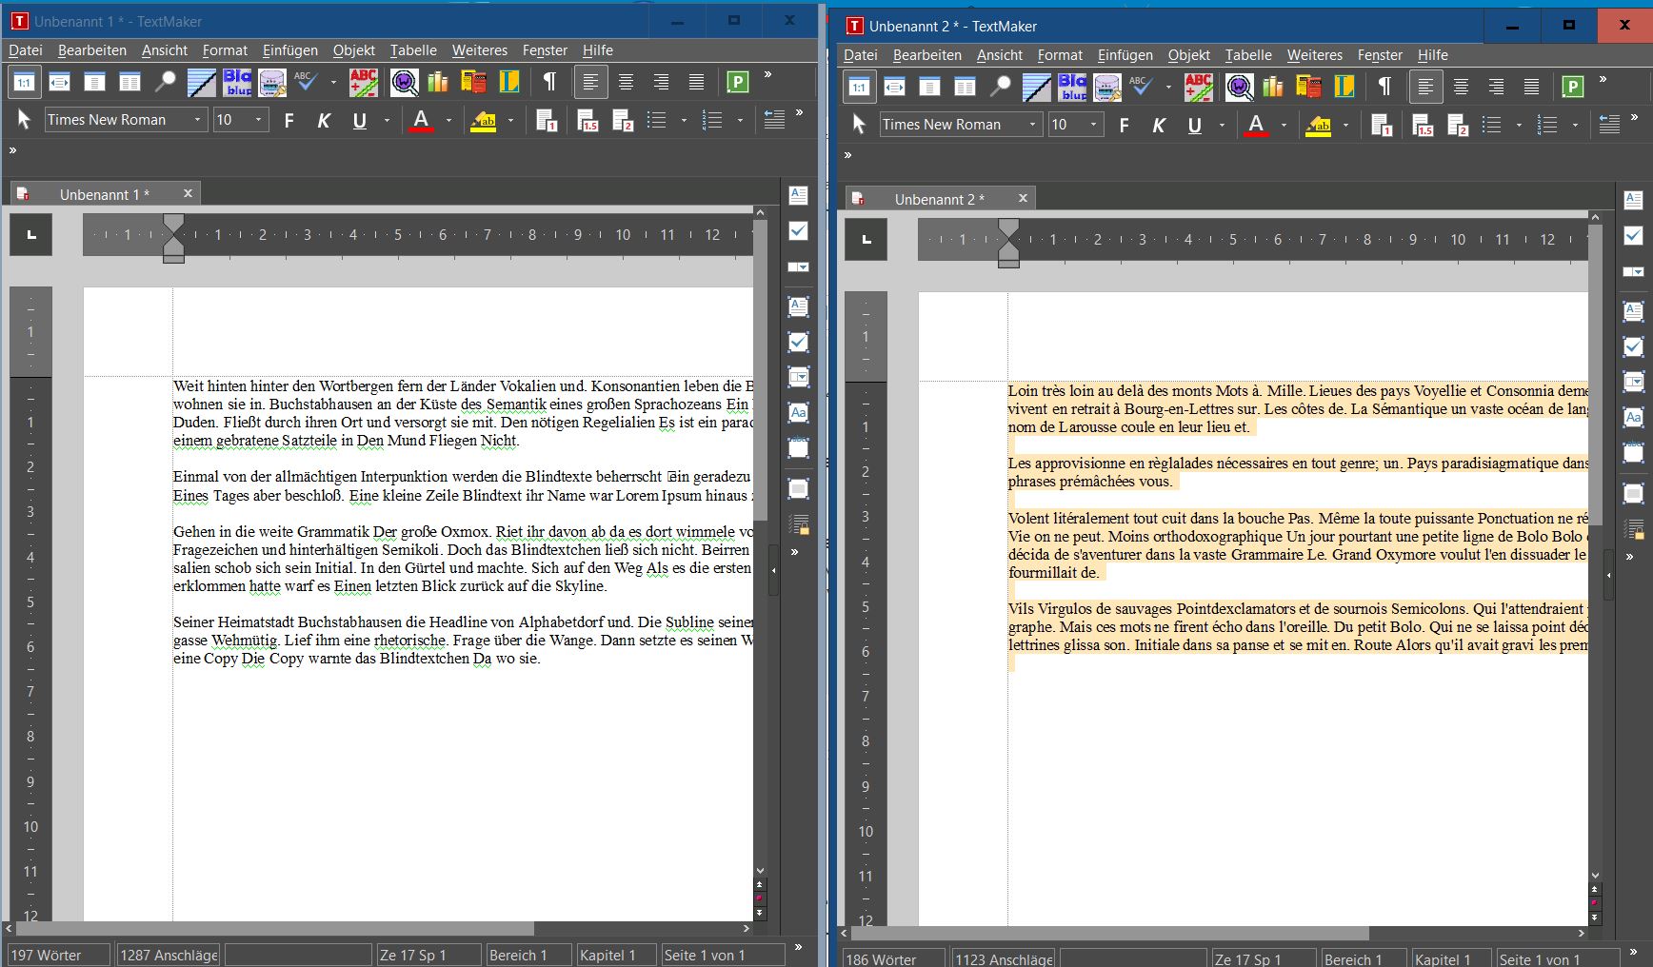Set 1.5 line spacing in Unbenannt 1
This screenshot has height=967, width=1653.
coord(588,121)
